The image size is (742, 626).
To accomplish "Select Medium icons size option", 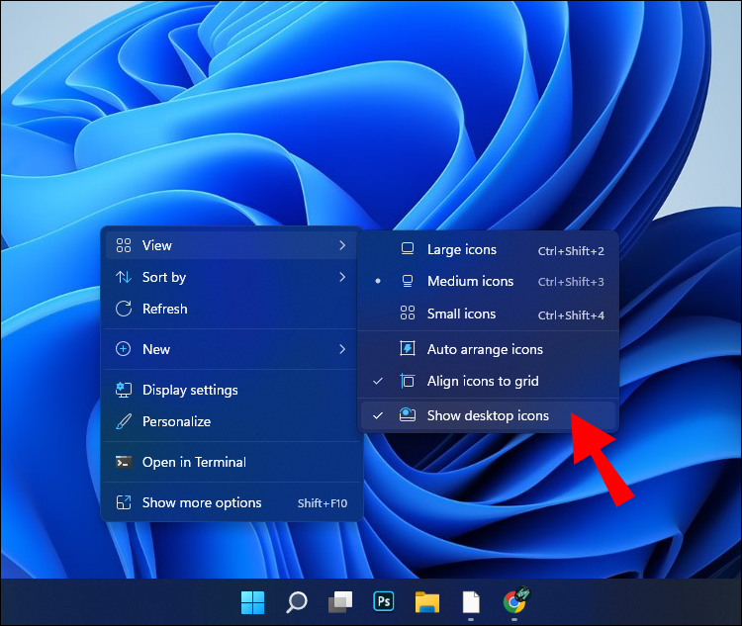I will tap(470, 282).
